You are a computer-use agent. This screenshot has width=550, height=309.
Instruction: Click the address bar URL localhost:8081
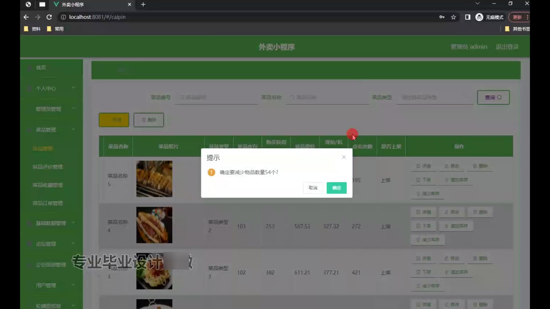pos(97,17)
